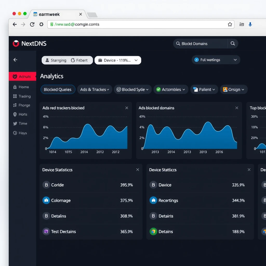Open the Ful wetlings dropdown

(x=216, y=60)
